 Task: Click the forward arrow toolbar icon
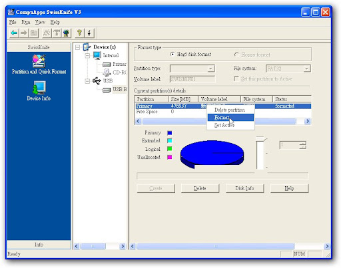(x=24, y=33)
